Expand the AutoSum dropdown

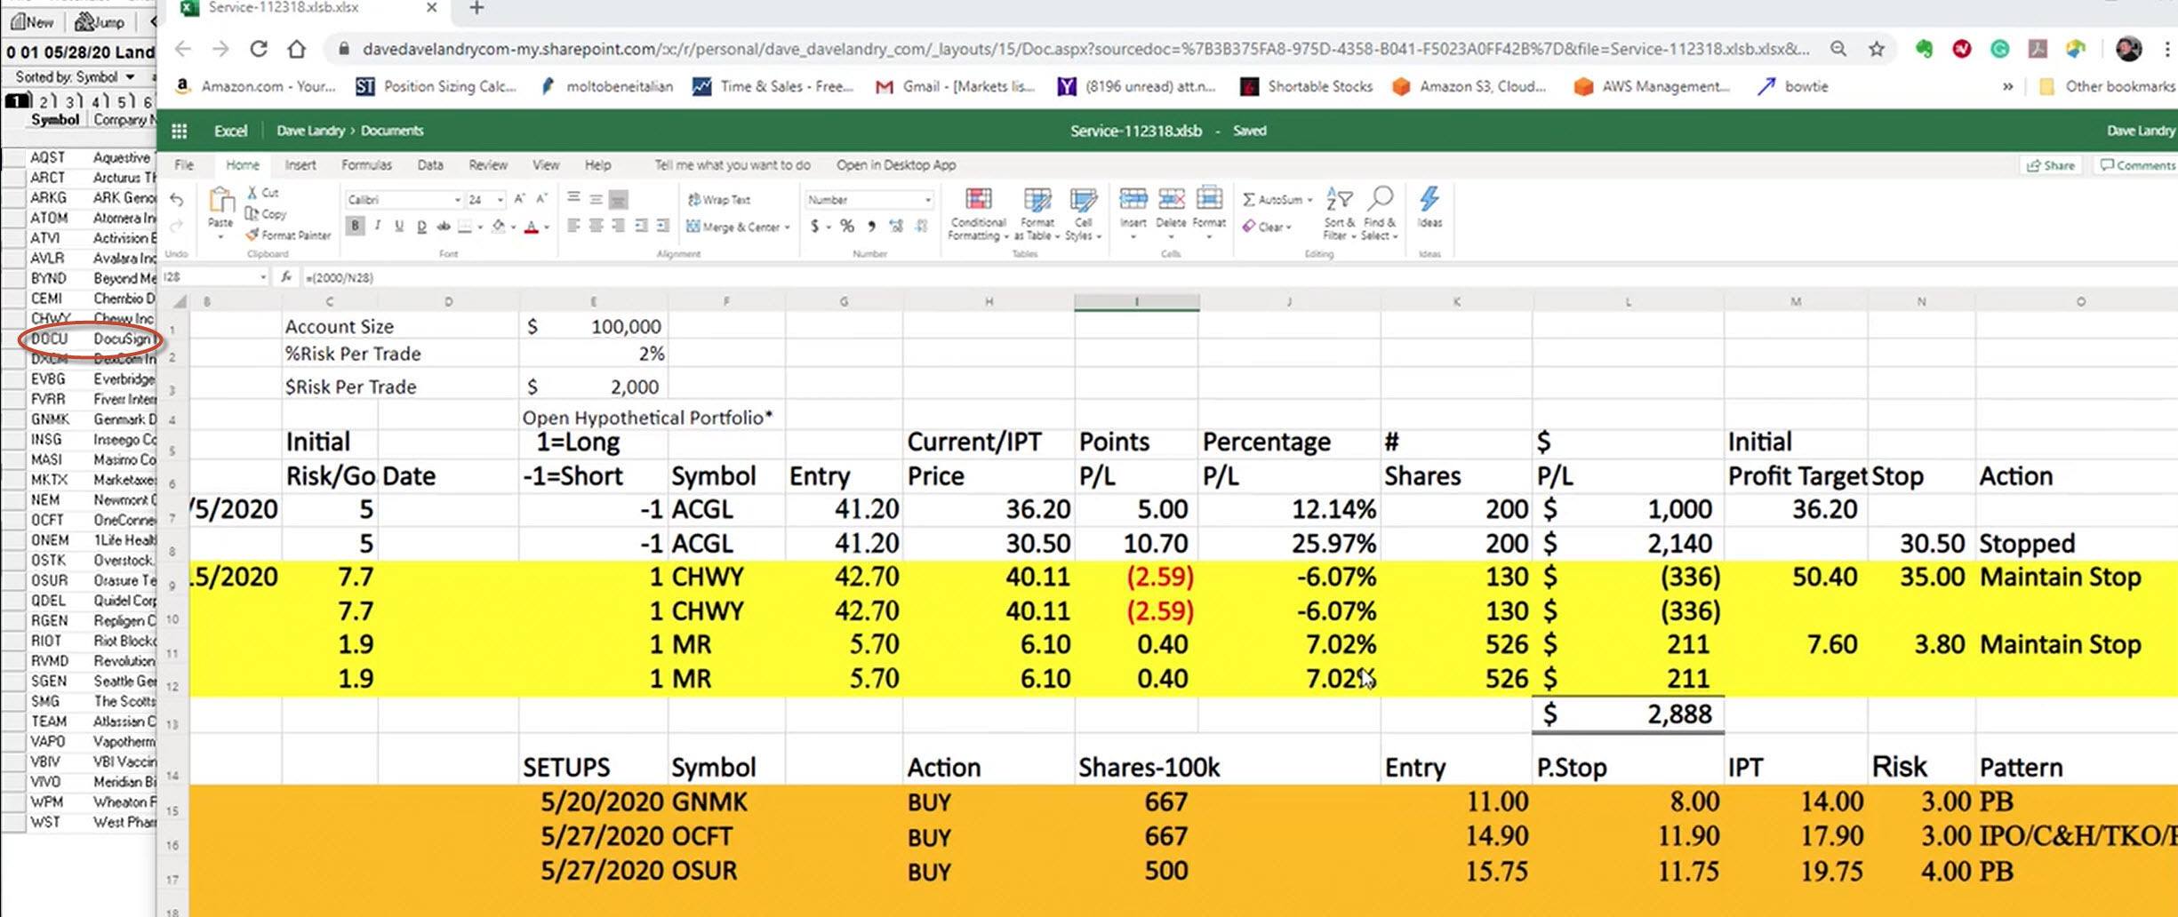coord(1309,200)
